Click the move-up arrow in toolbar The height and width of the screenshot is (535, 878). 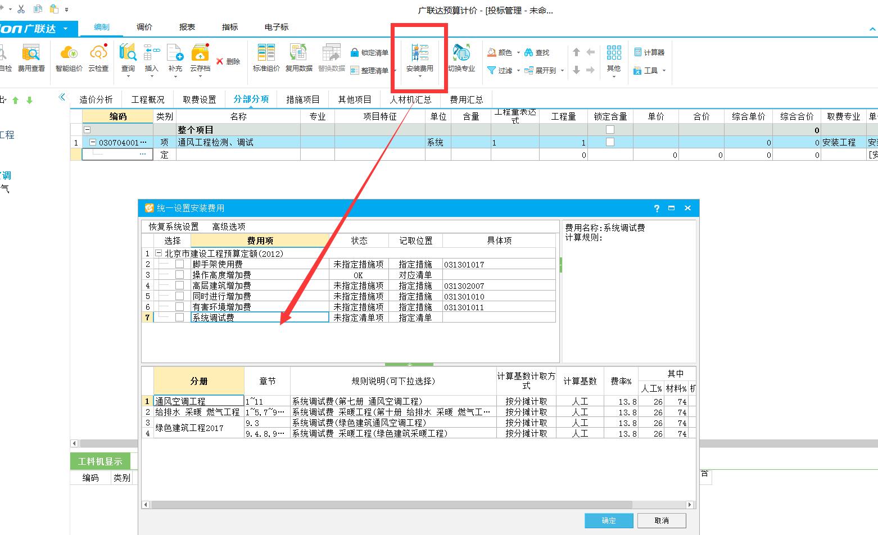576,52
